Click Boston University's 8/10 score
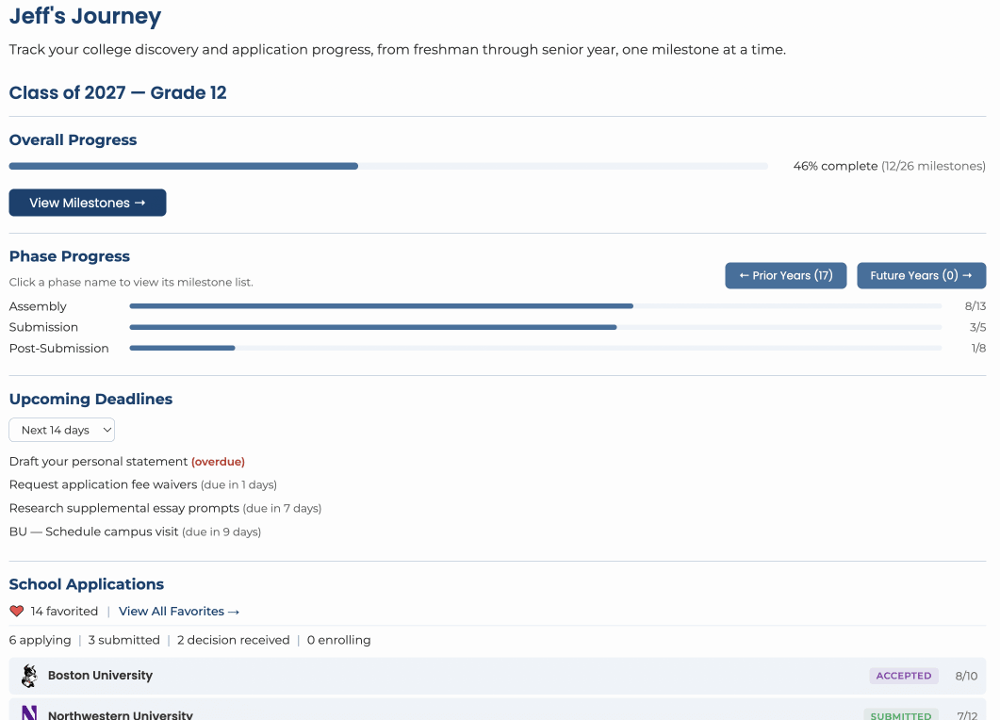Image resolution: width=1000 pixels, height=720 pixels. click(x=966, y=676)
